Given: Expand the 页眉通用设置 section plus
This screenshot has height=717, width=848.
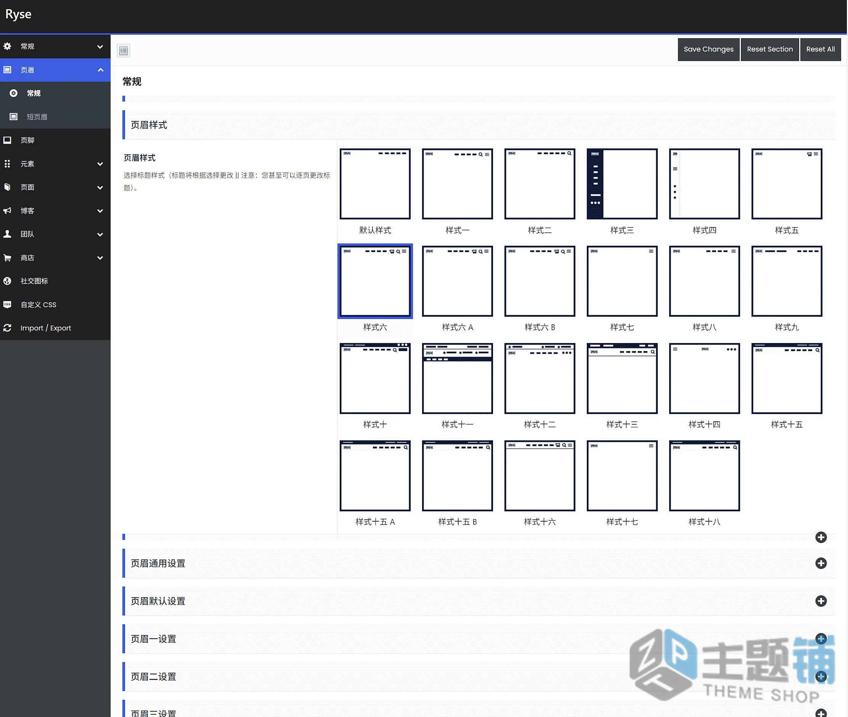Looking at the screenshot, I should [x=821, y=563].
